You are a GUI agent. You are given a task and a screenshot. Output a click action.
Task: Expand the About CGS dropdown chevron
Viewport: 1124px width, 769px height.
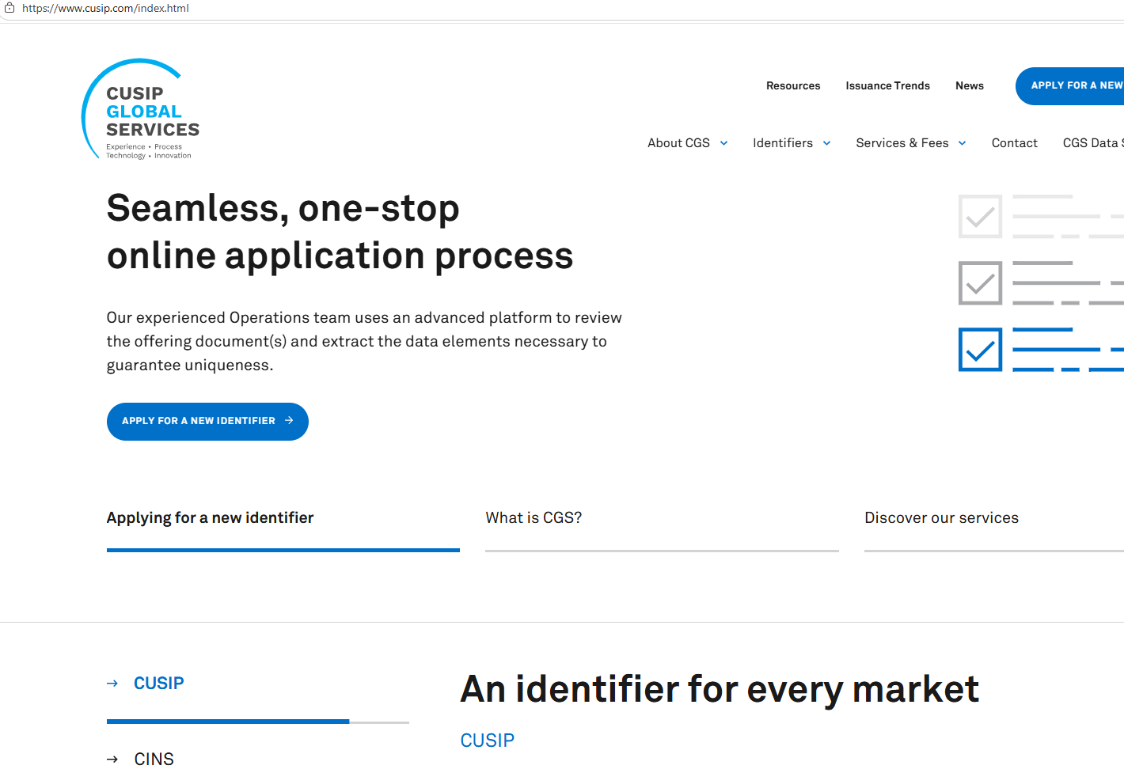click(723, 143)
